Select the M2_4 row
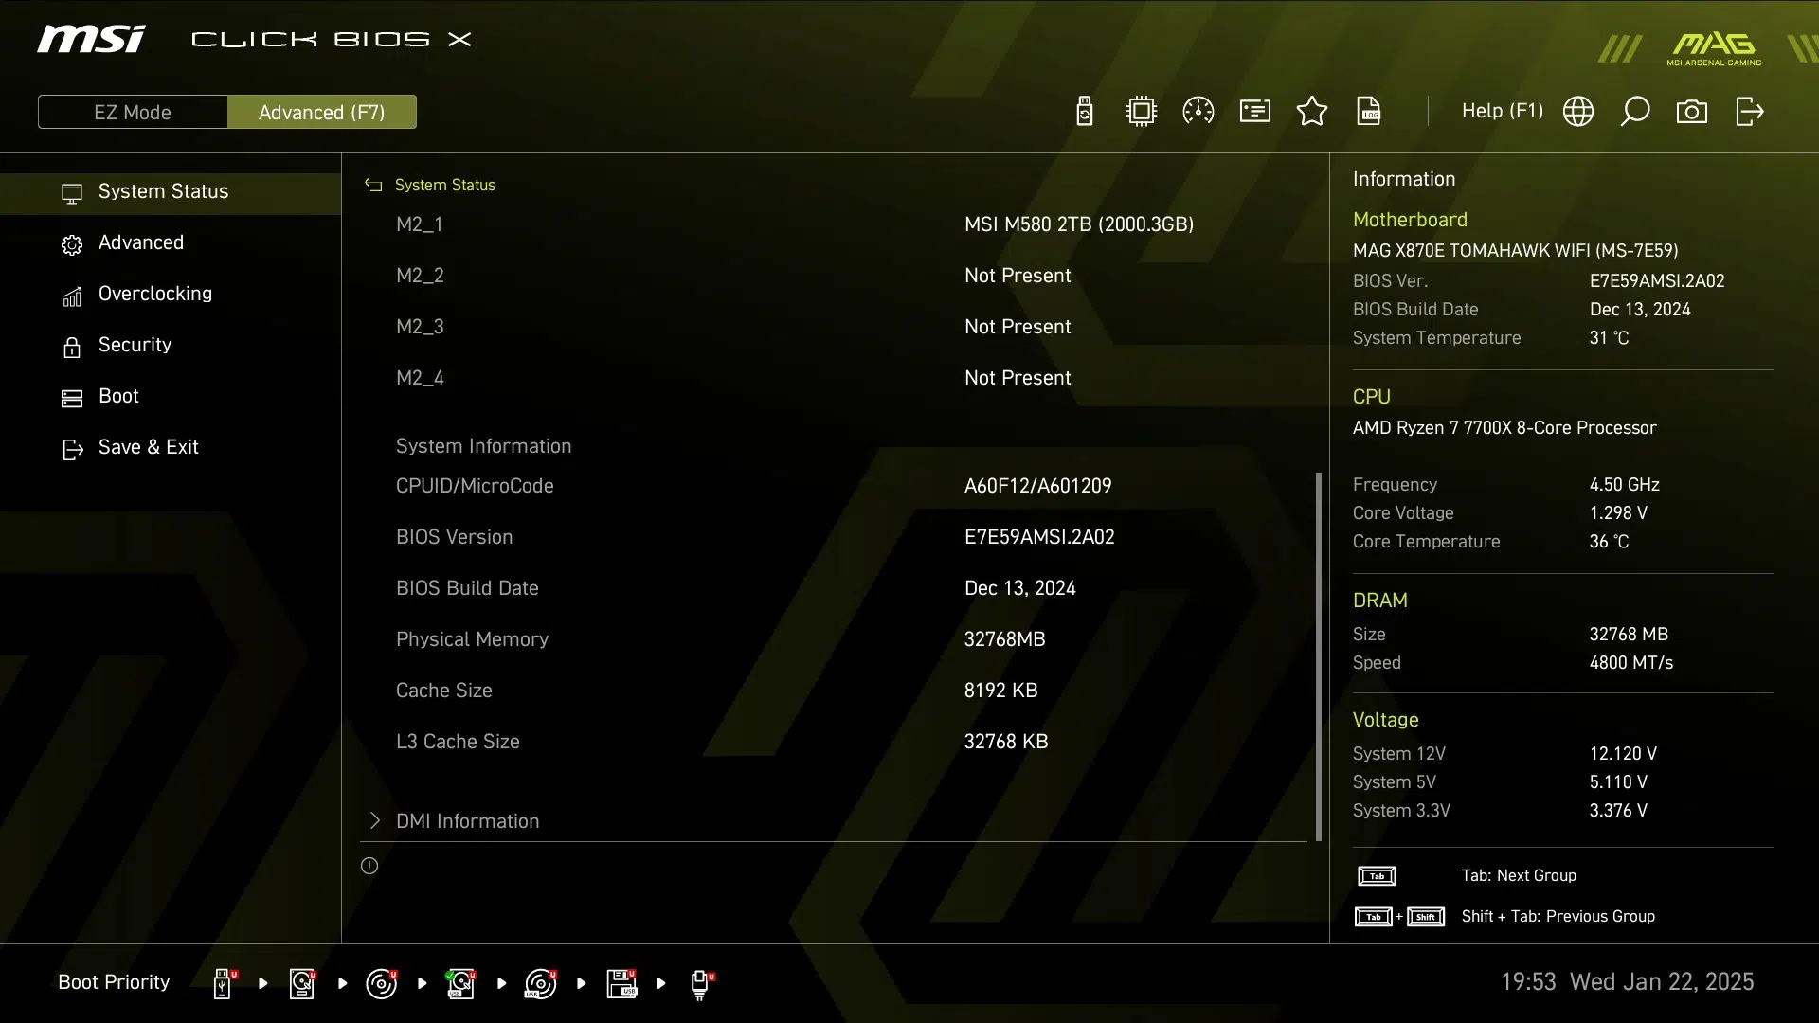This screenshot has height=1023, width=1819. (x=834, y=378)
